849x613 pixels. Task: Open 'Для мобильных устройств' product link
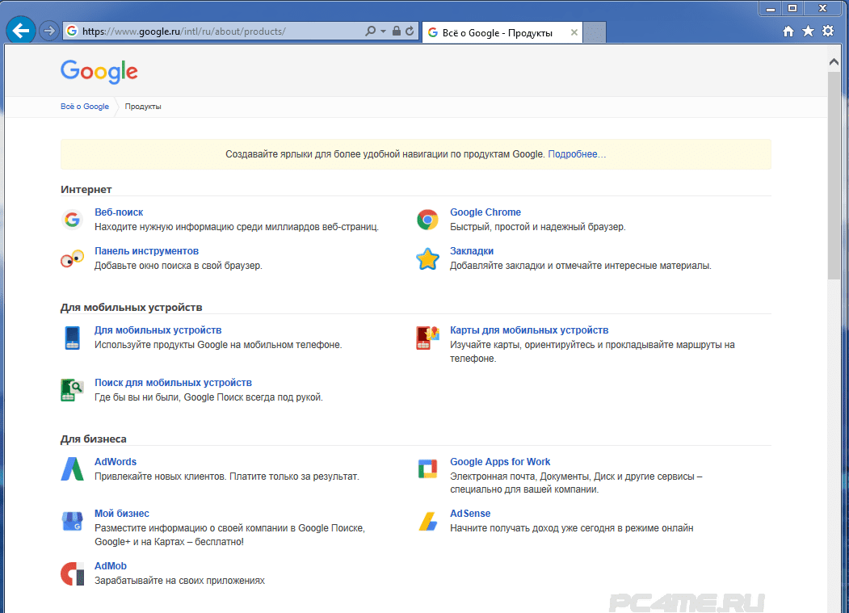coord(158,330)
